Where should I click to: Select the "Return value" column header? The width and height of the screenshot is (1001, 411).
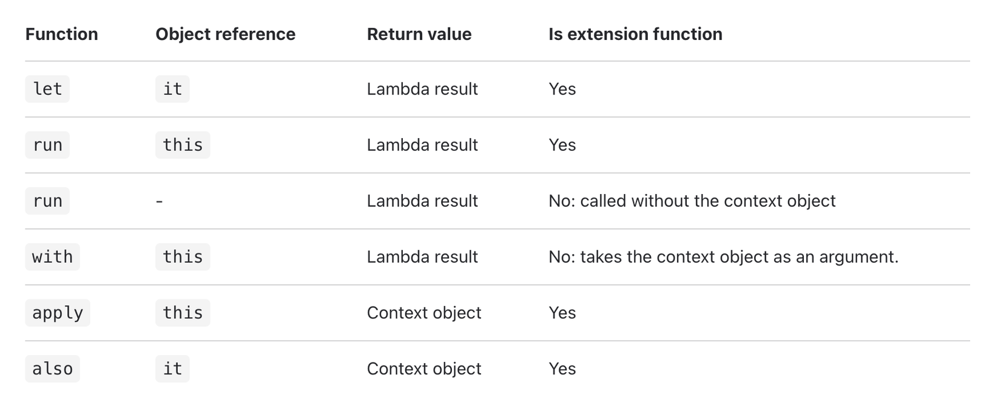pos(419,34)
